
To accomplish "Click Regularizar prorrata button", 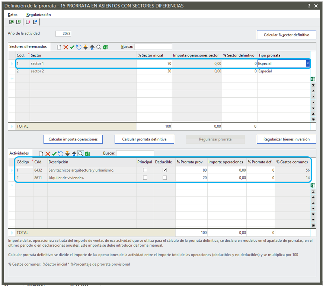I will (x=215, y=139).
